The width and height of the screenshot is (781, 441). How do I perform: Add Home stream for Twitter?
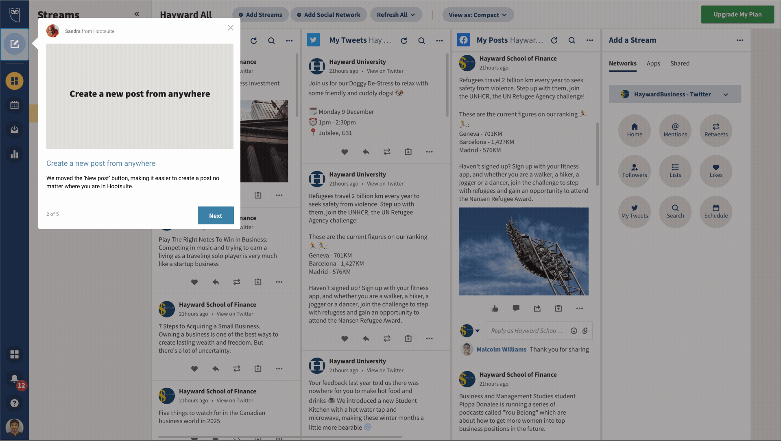[x=635, y=130]
